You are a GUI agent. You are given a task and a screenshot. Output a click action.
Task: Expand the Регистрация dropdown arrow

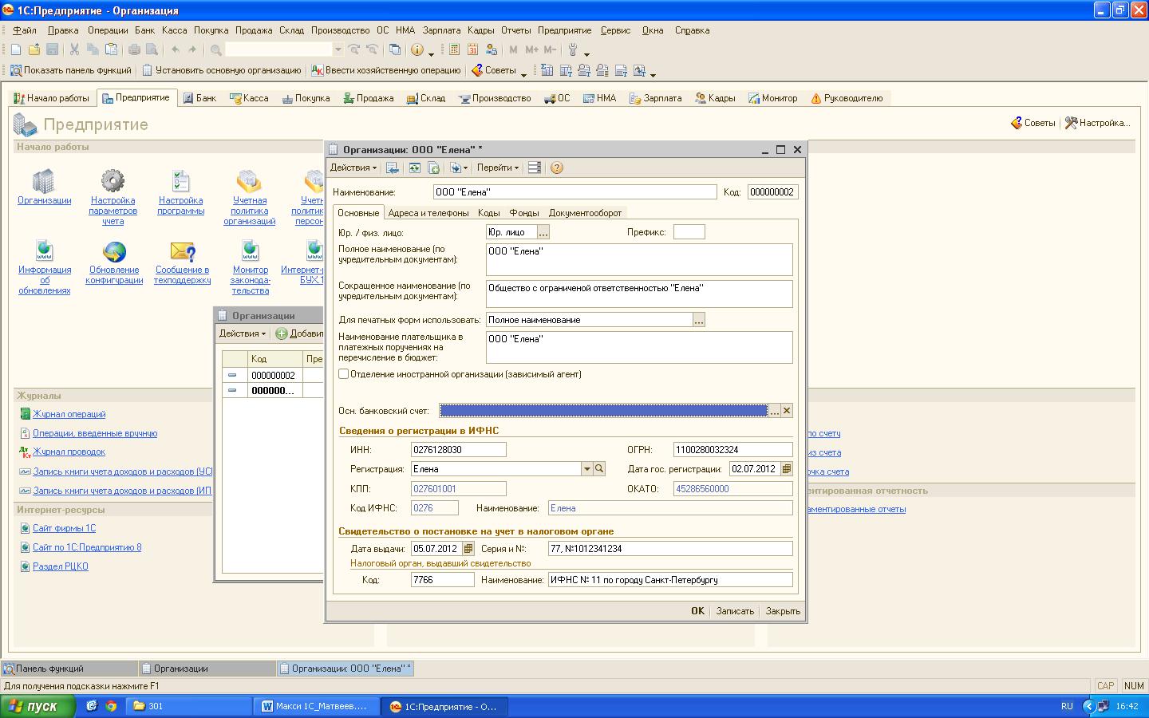coord(586,469)
